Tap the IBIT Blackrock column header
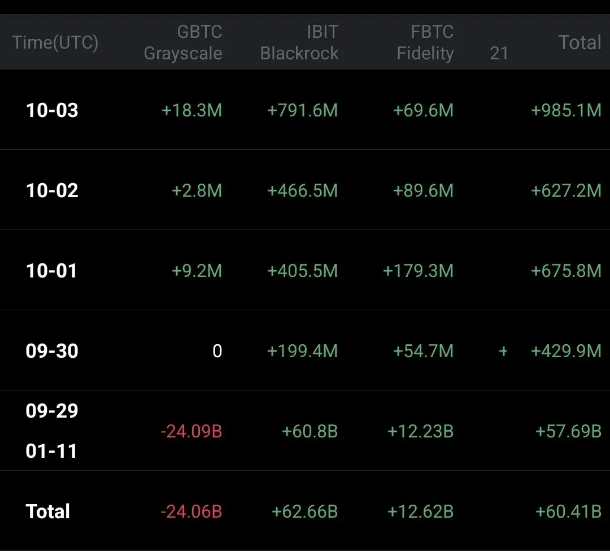The width and height of the screenshot is (610, 551). (299, 42)
